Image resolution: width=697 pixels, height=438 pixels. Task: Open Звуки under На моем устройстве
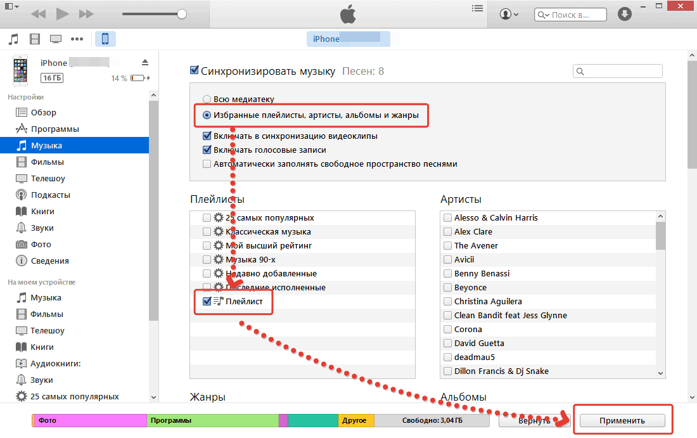41,380
